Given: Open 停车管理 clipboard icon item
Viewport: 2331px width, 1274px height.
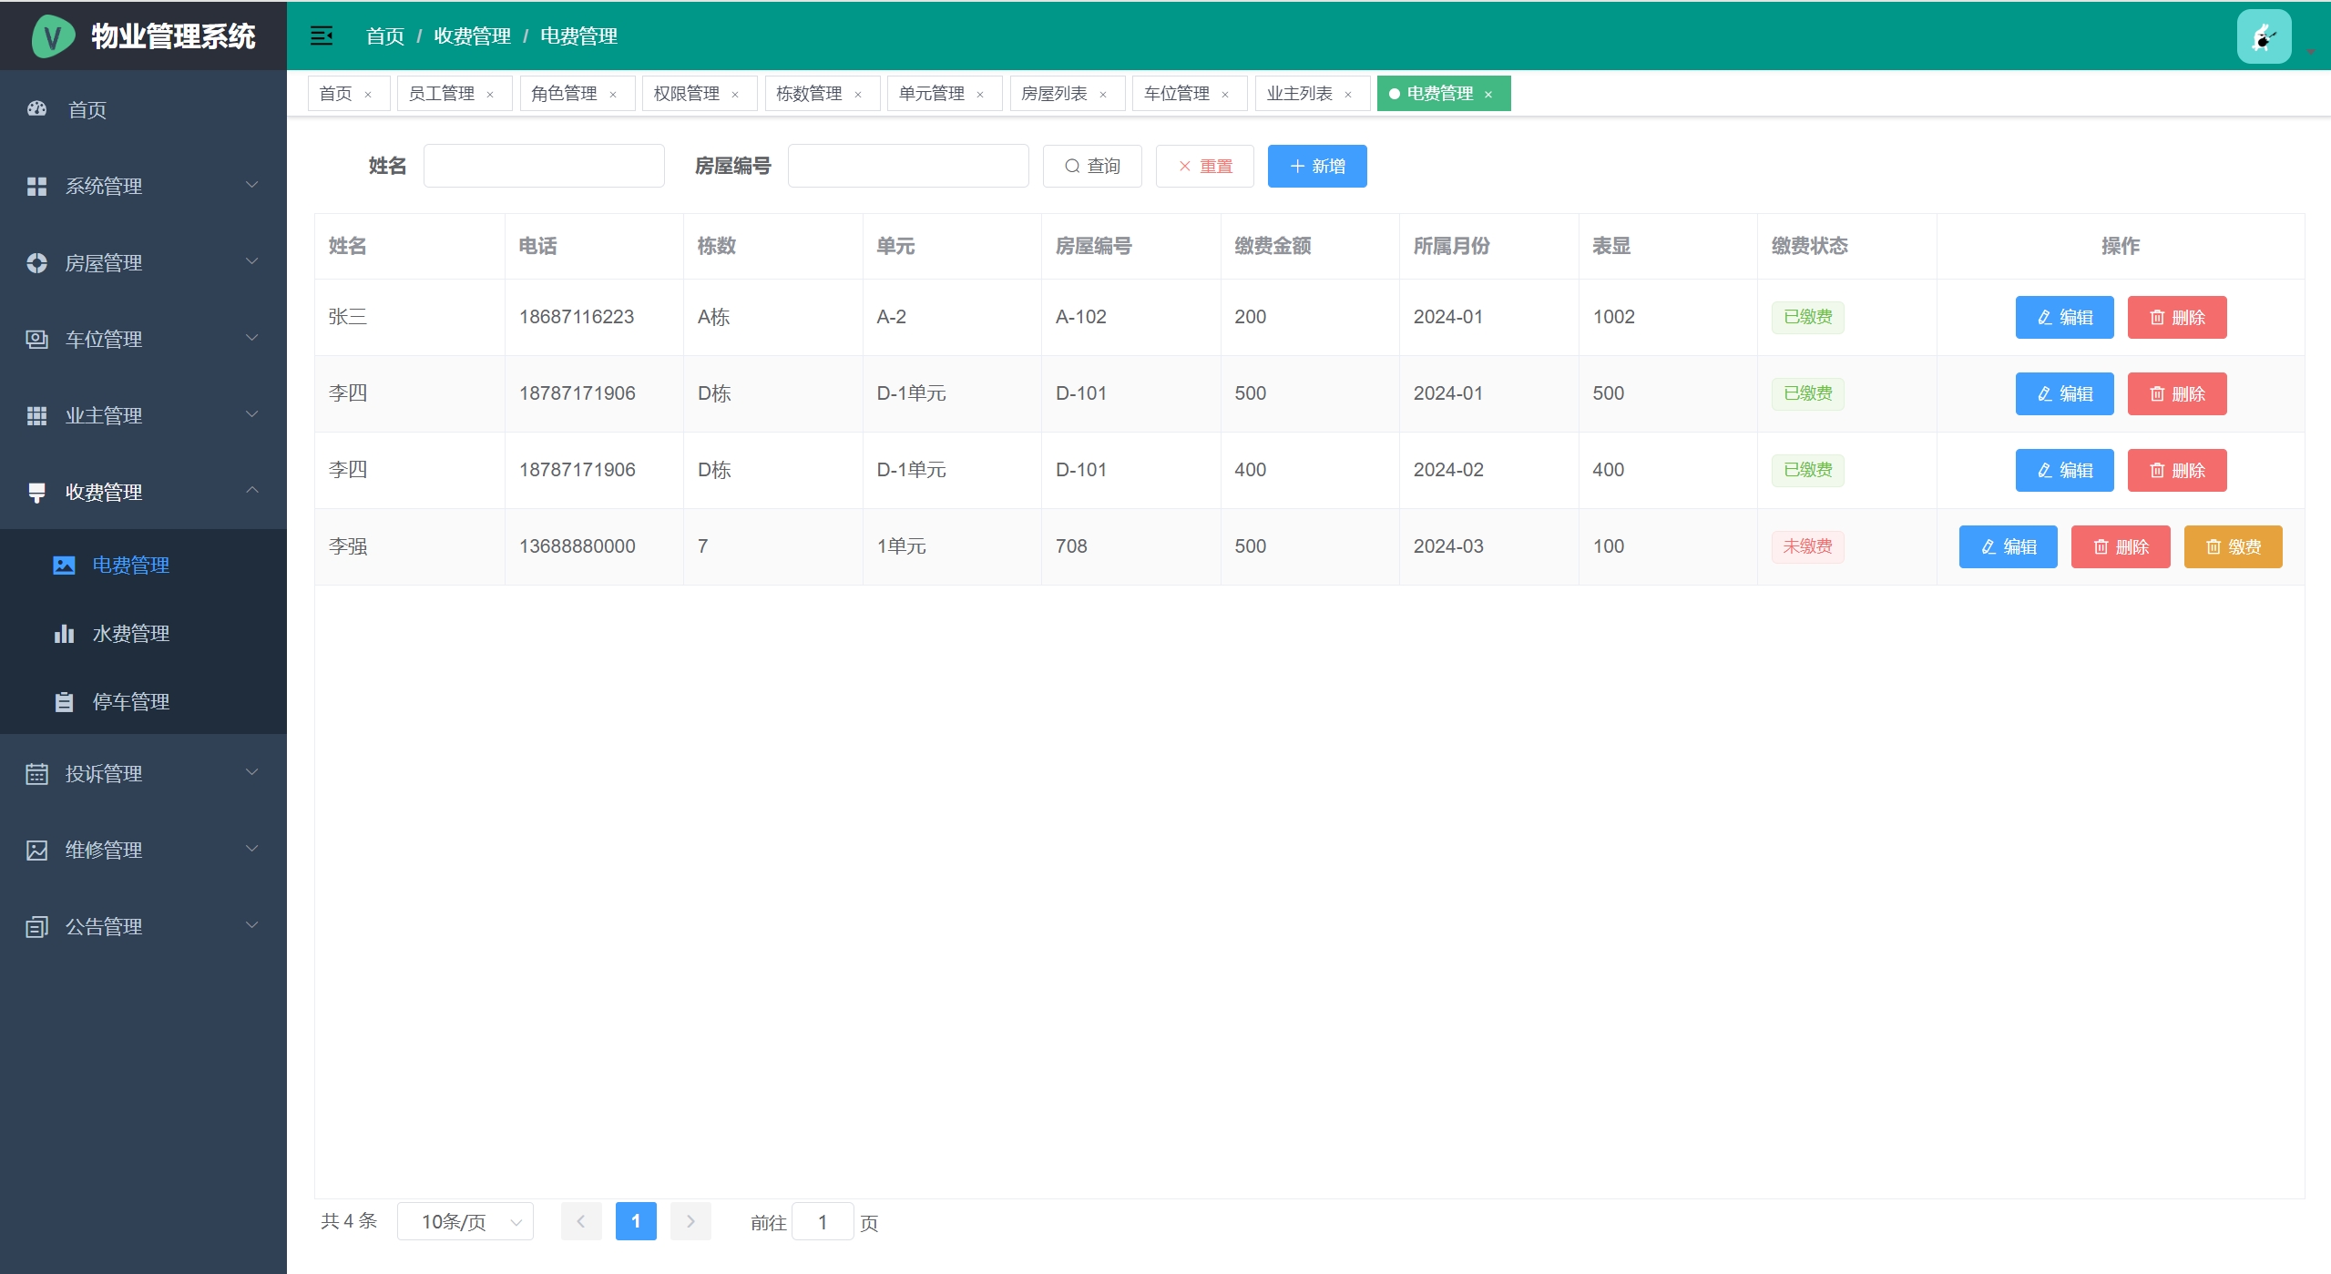Looking at the screenshot, I should click(x=64, y=702).
